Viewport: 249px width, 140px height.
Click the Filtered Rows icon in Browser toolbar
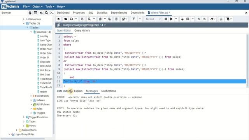click(41, 13)
